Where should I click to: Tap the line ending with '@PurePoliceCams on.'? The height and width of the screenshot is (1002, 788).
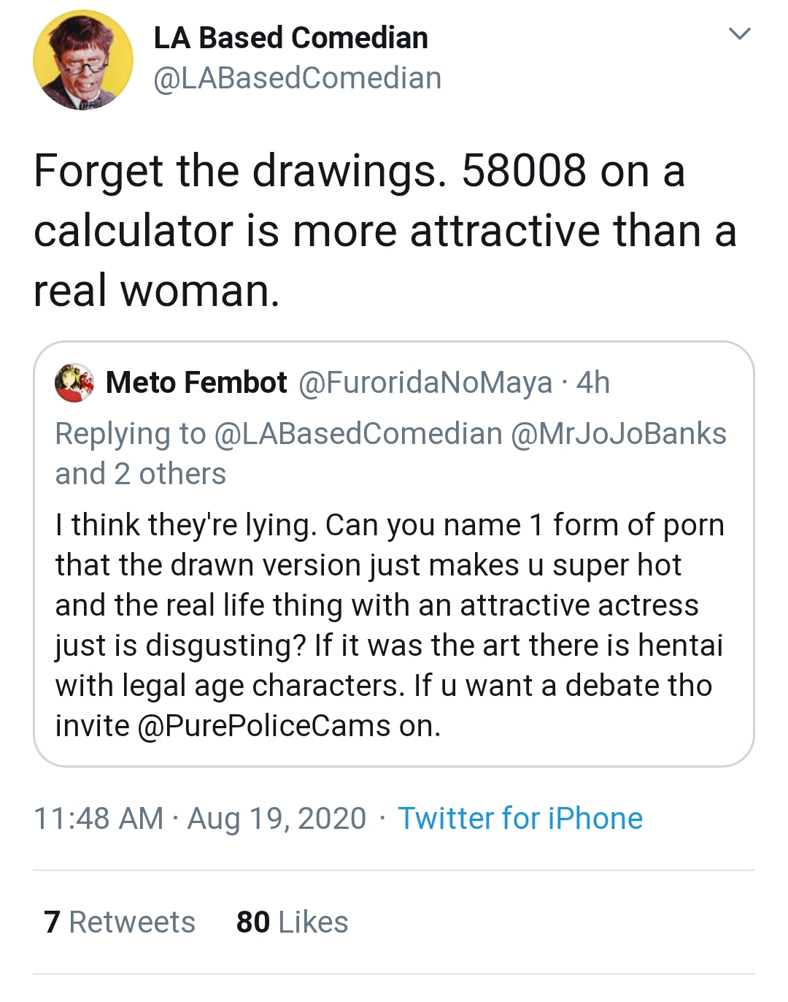pyautogui.click(x=248, y=726)
